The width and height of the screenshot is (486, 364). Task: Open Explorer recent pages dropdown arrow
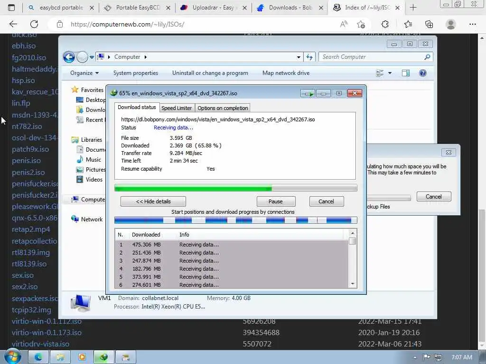click(x=92, y=57)
